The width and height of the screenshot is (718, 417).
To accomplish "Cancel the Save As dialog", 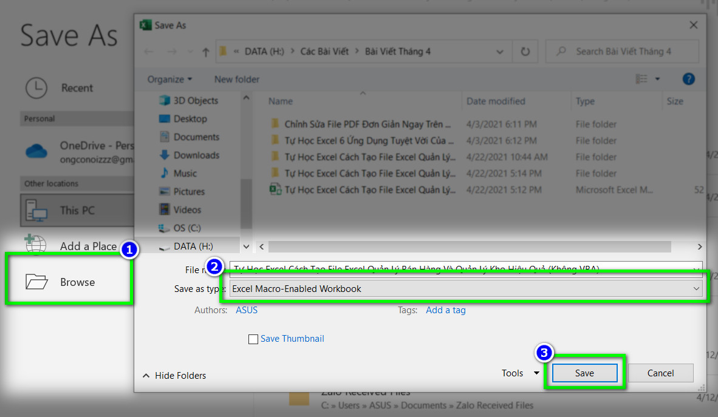I will click(x=660, y=373).
